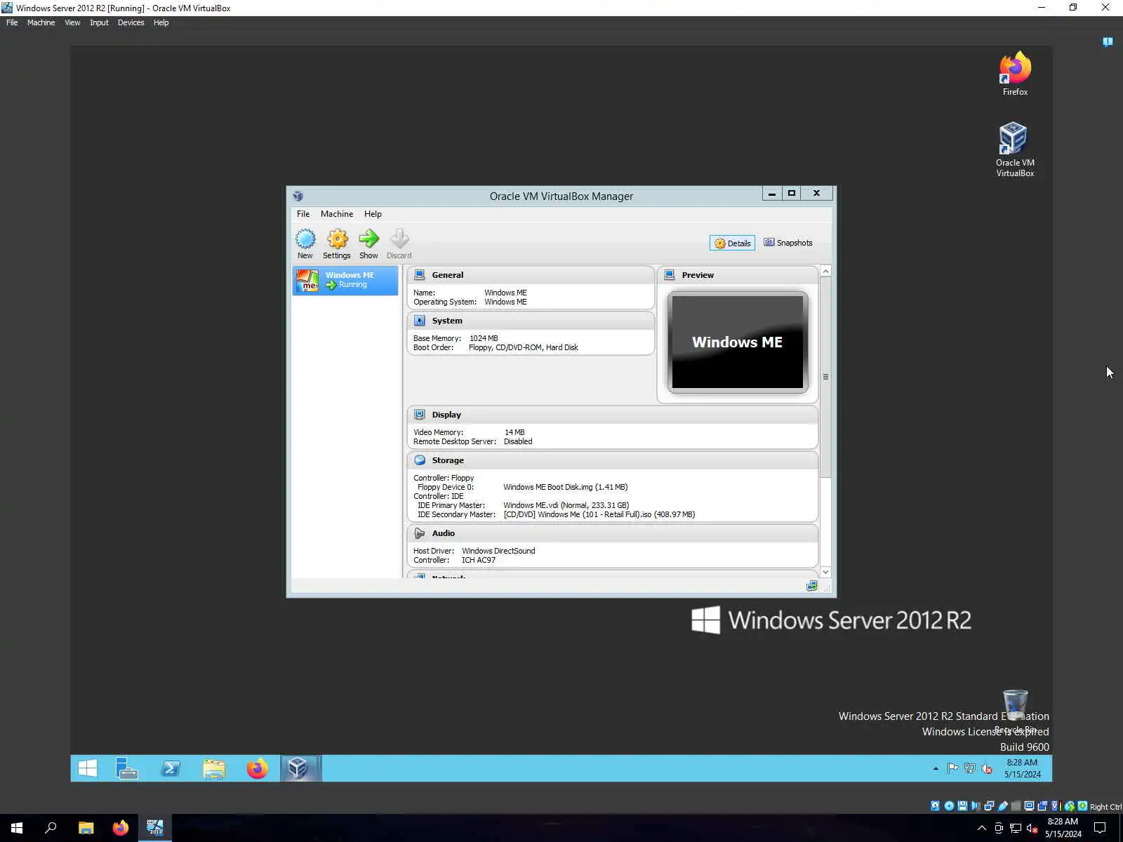Image resolution: width=1123 pixels, height=842 pixels.
Task: Click the display monitor status bar icon
Action: point(1029,806)
